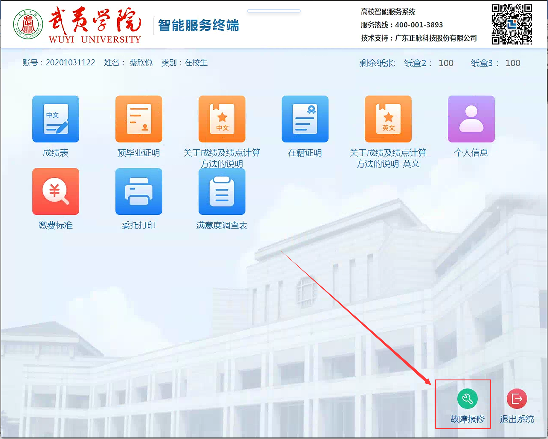The height and width of the screenshot is (439, 548).
Task: Click the 退出系统 text label
Action: (517, 419)
